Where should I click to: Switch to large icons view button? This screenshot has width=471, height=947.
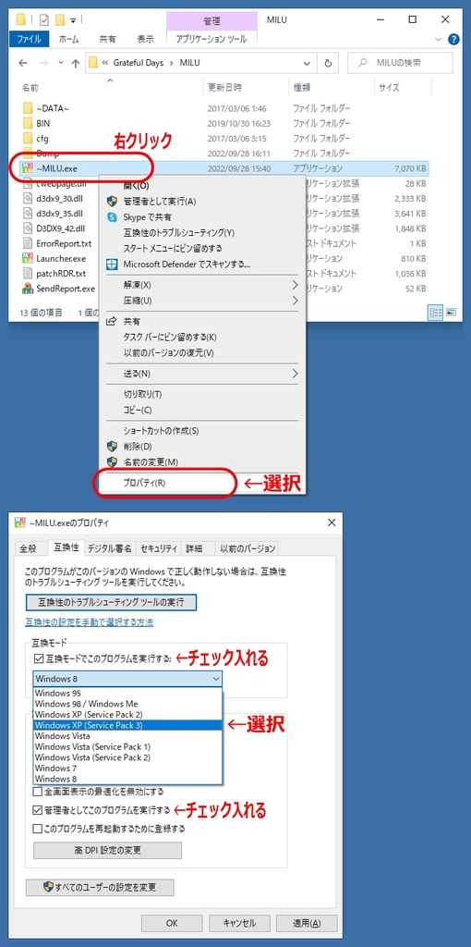point(449,313)
